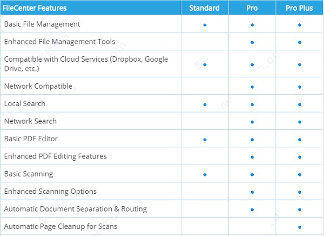Click Standard dot for Basic PDF Editor
The width and height of the screenshot is (324, 236).
pos(205,140)
